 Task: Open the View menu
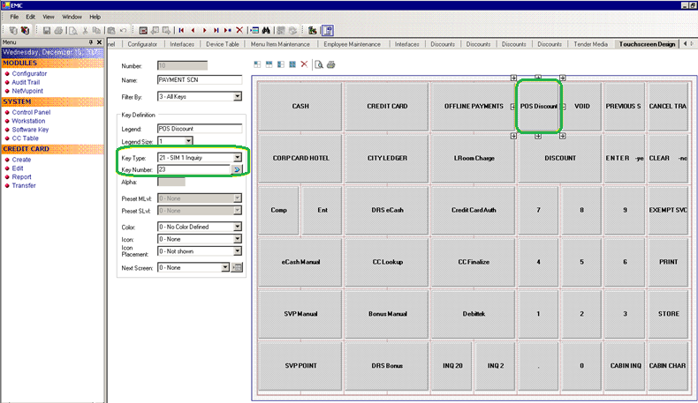pyautogui.click(x=49, y=17)
